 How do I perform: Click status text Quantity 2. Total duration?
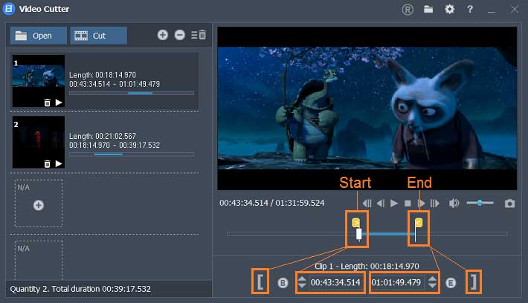tap(80, 289)
